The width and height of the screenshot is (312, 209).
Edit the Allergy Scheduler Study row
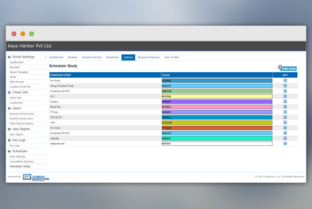(285, 86)
